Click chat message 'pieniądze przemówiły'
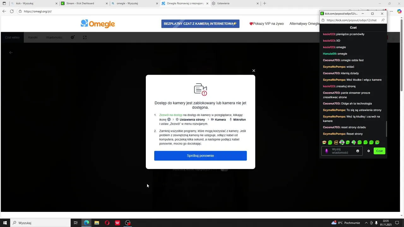This screenshot has width=404, height=227. tap(350, 34)
